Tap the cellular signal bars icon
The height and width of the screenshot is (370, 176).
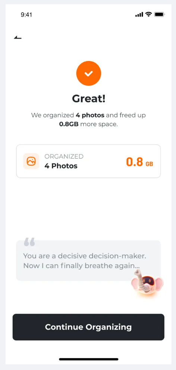pos(139,15)
